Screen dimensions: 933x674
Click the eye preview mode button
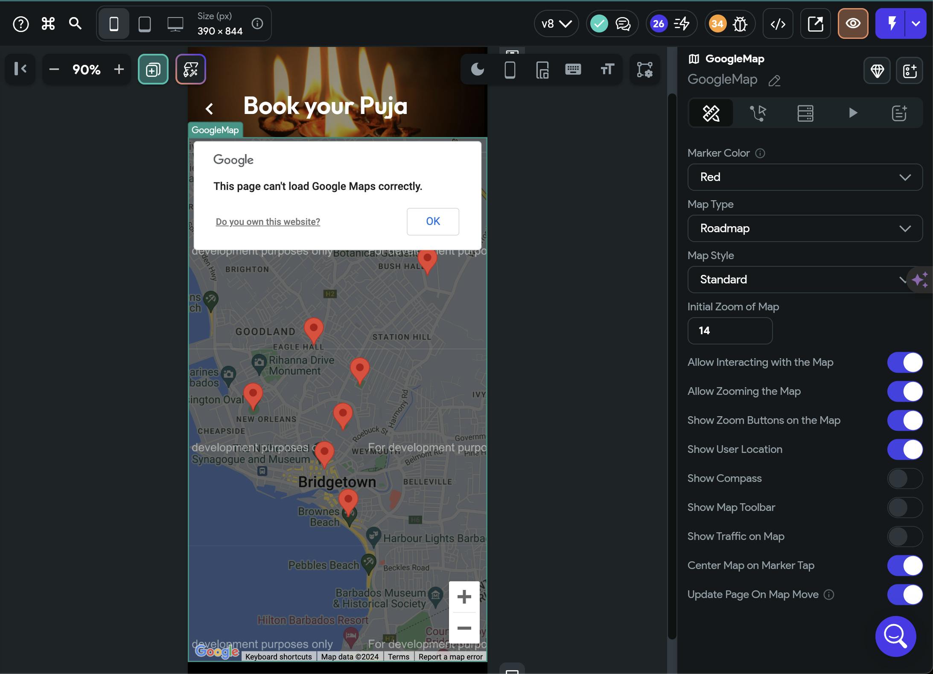(853, 24)
